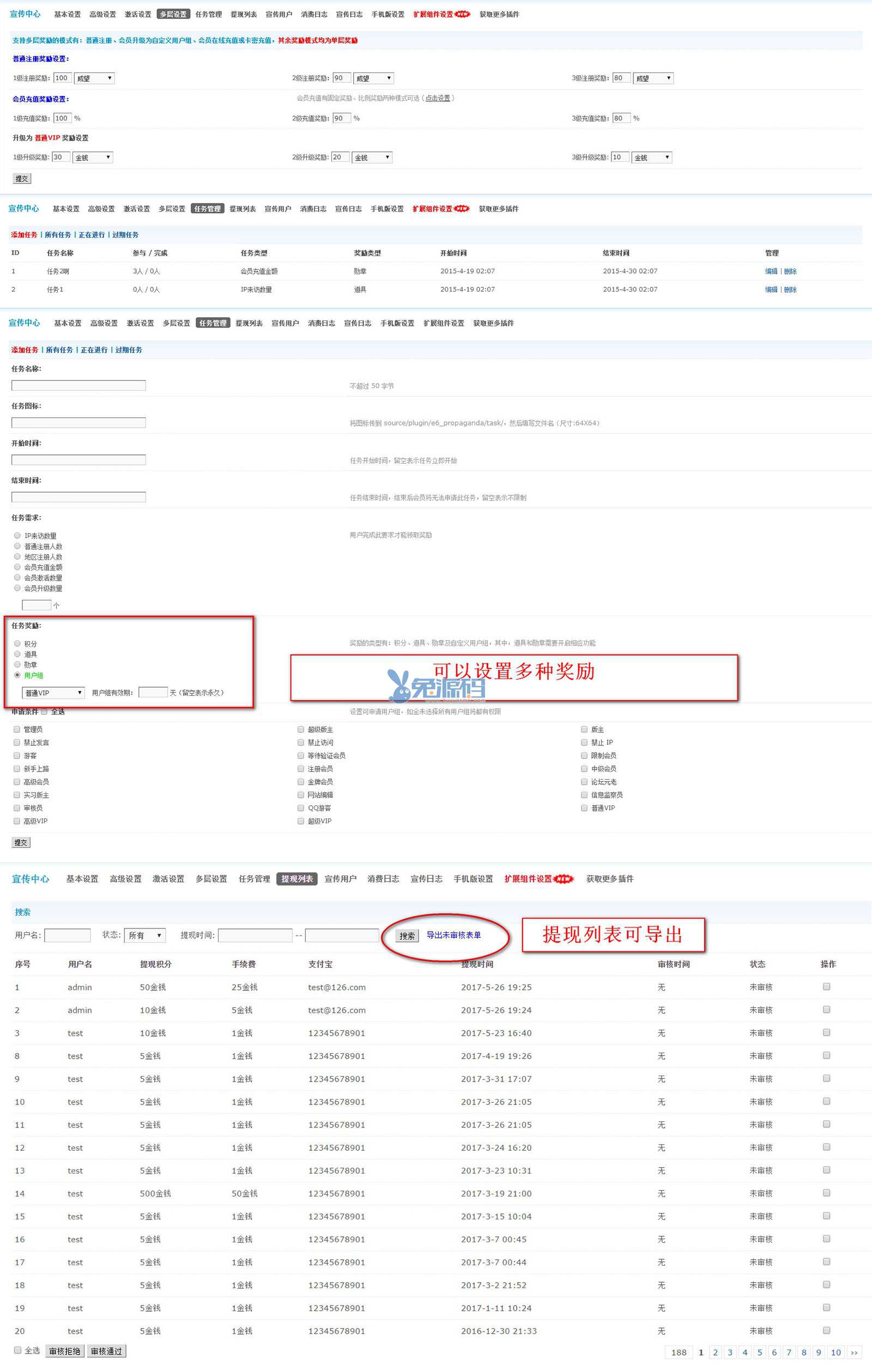Image resolution: width=872 pixels, height=1372 pixels.
Task: Select the 会员激活数量 radio option
Action: pyautogui.click(x=17, y=577)
